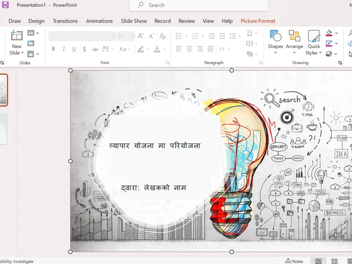Image resolution: width=352 pixels, height=264 pixels.
Task: Apply Shape Fill color
Action: (329, 33)
